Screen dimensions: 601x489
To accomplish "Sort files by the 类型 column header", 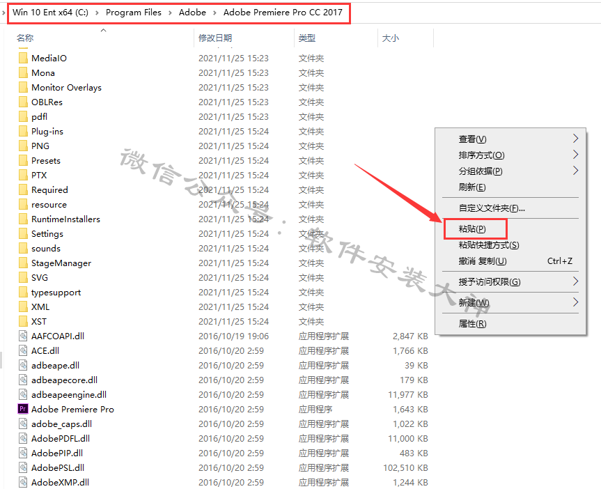I will click(x=307, y=38).
